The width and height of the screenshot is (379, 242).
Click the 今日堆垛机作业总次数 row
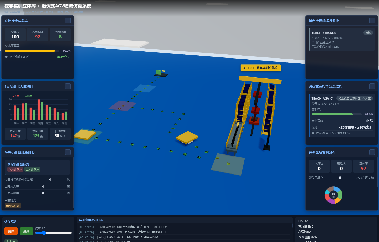click(37, 180)
